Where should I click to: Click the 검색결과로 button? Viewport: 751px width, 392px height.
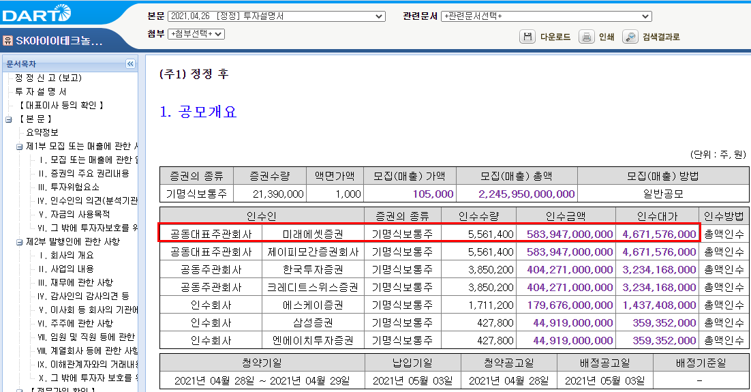pos(661,37)
